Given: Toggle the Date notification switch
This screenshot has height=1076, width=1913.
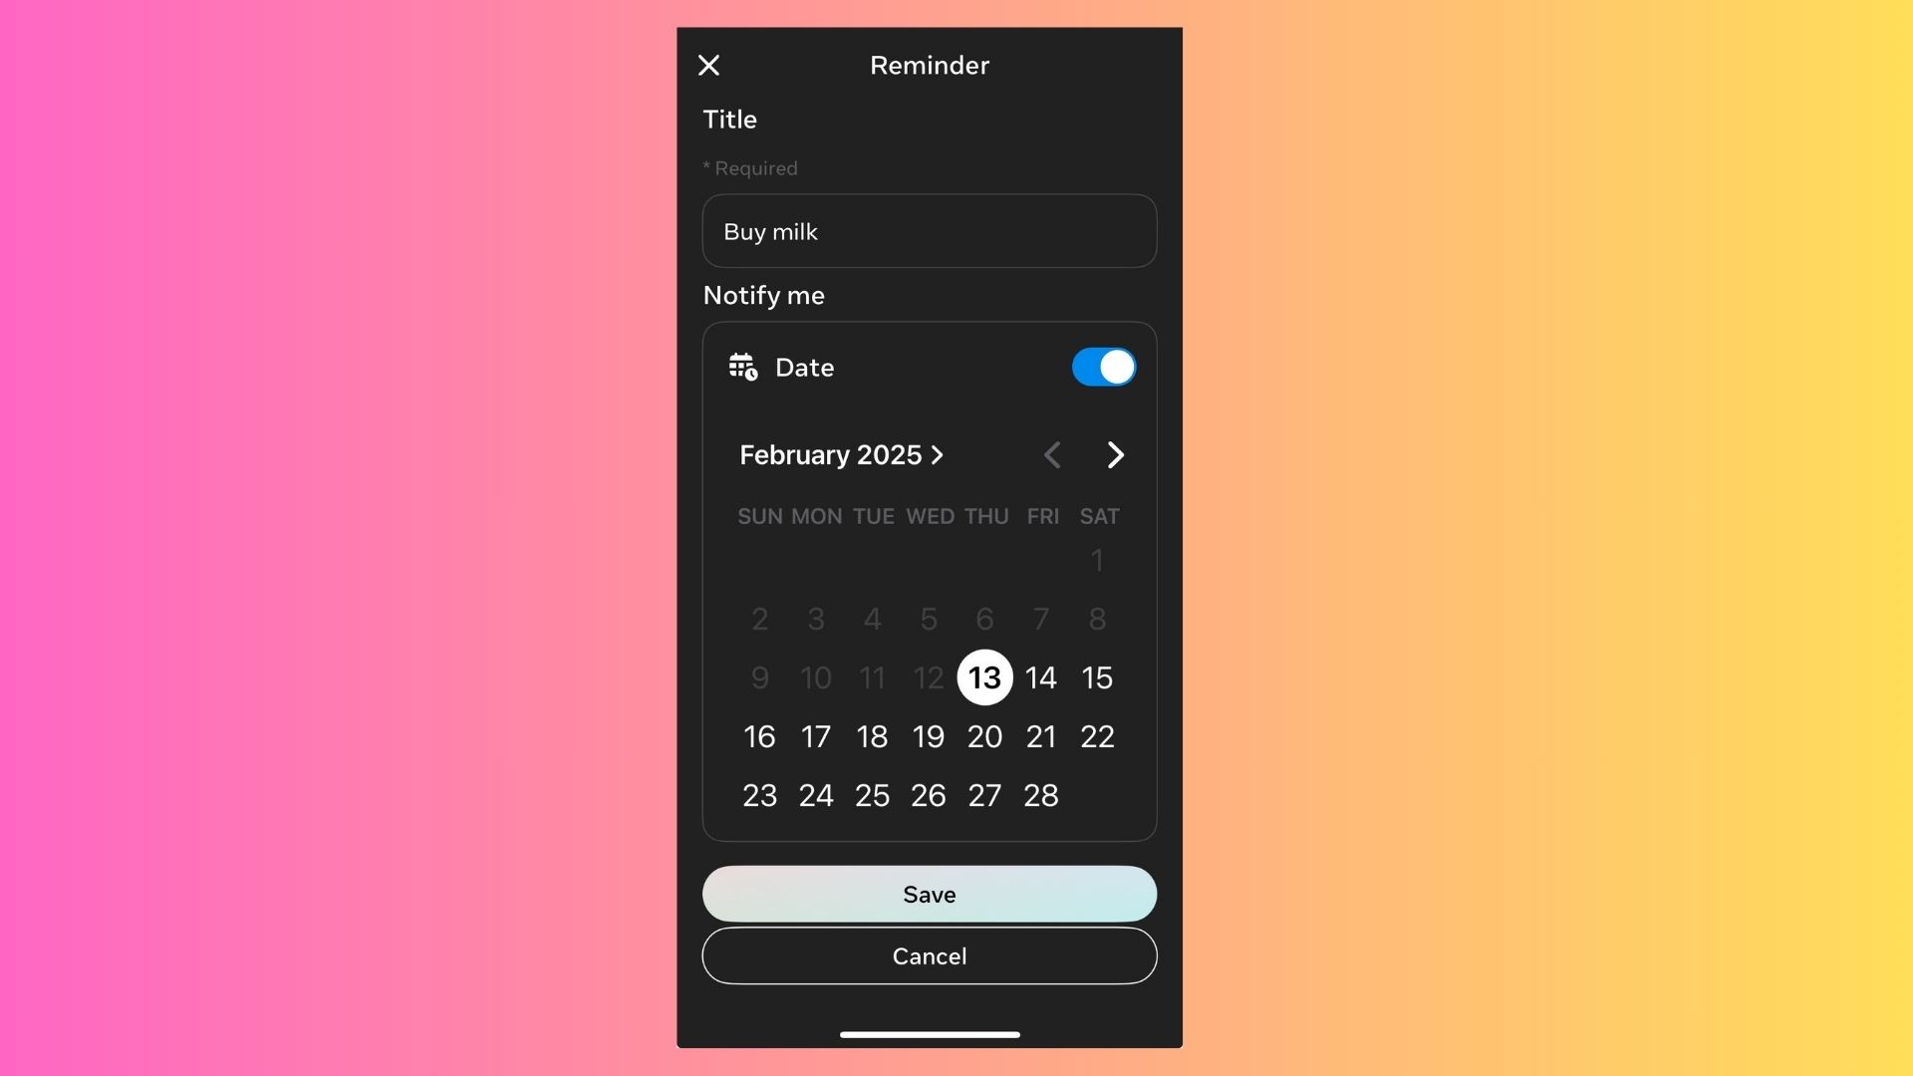Looking at the screenshot, I should [1102, 367].
